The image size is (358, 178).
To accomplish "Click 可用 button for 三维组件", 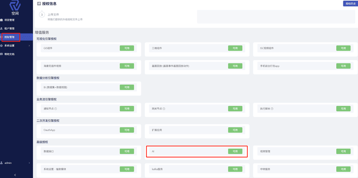I will 235,48.
